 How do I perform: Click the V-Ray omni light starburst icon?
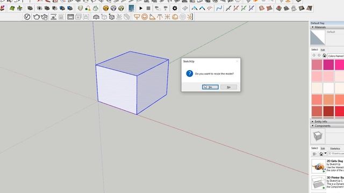pos(167,17)
